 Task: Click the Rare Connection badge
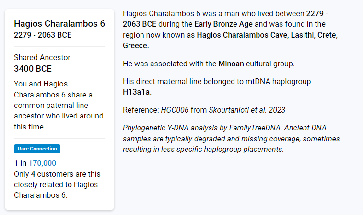pos(37,149)
